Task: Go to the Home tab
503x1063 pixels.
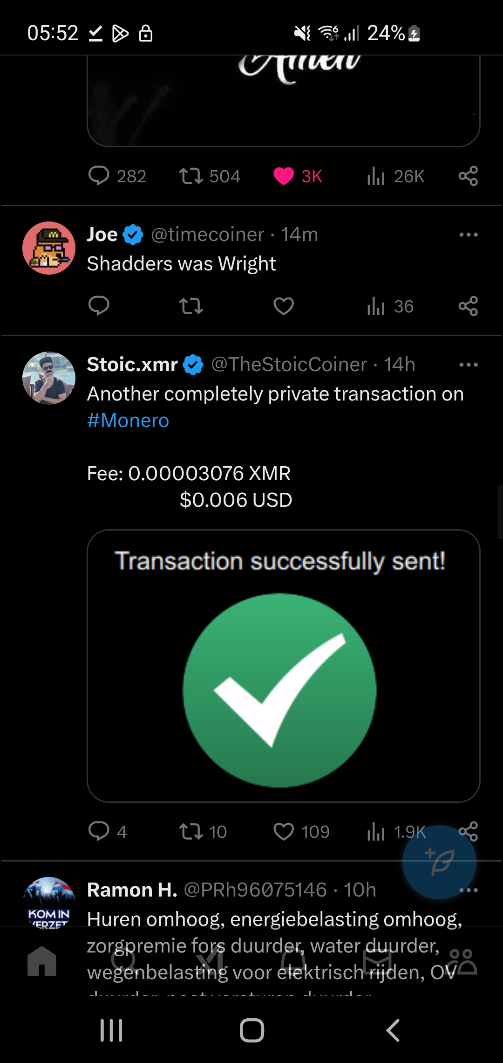Action: [42, 961]
